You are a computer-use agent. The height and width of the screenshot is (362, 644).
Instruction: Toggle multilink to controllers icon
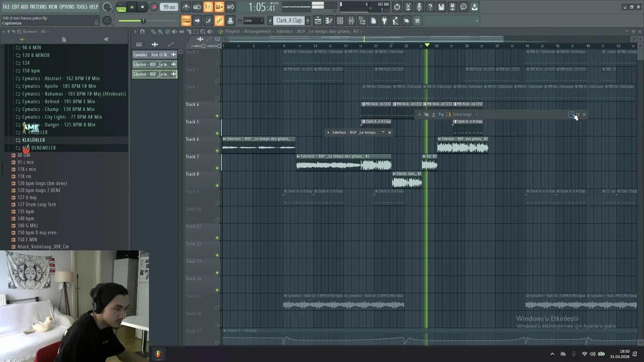219,21
